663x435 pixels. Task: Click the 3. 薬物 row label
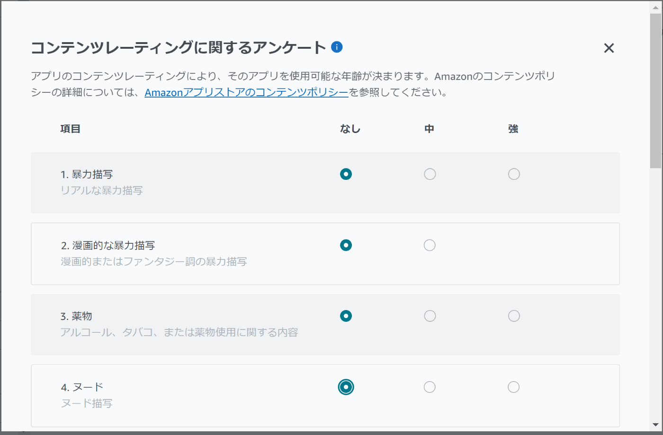coord(76,316)
